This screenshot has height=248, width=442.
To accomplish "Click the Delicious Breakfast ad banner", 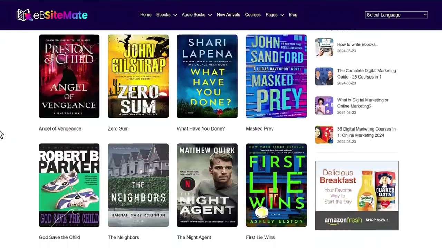I will click(357, 195).
